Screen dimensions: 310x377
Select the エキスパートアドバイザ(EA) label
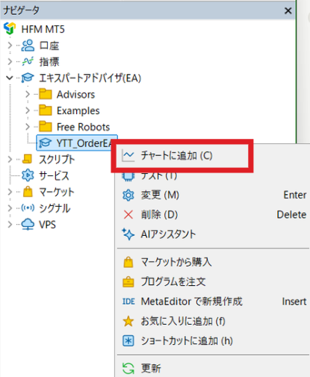pyautogui.click(x=90, y=78)
